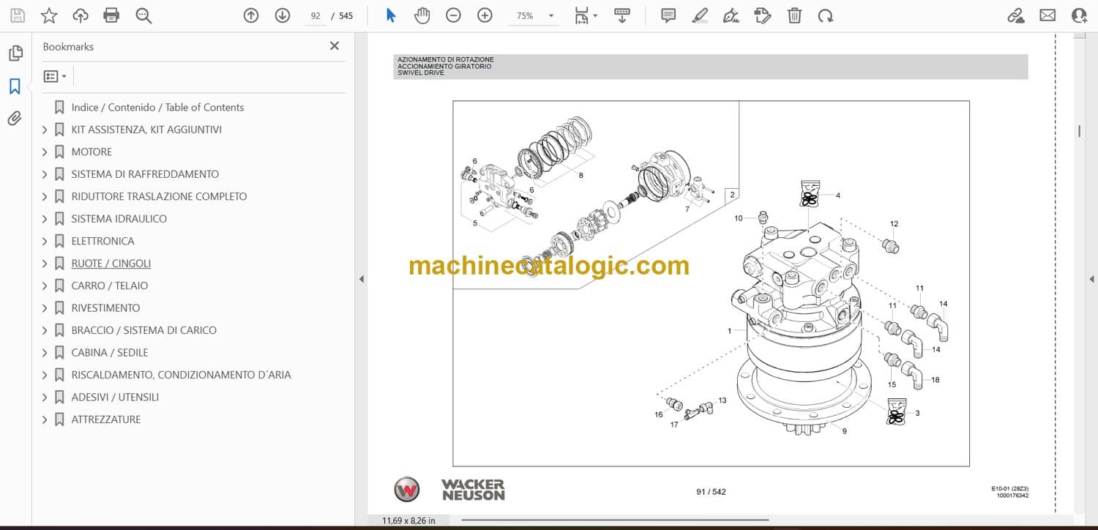The image size is (1098, 530).
Task: Open the RUOTE / CINGOLI bookmark
Action: [111, 264]
